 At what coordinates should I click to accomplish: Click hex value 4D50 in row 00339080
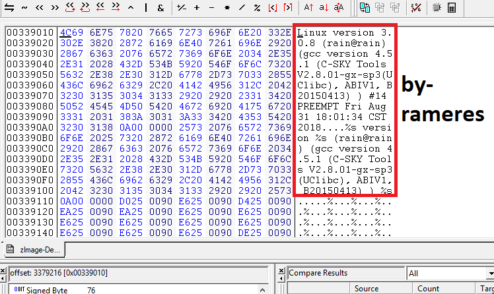tap(131, 106)
